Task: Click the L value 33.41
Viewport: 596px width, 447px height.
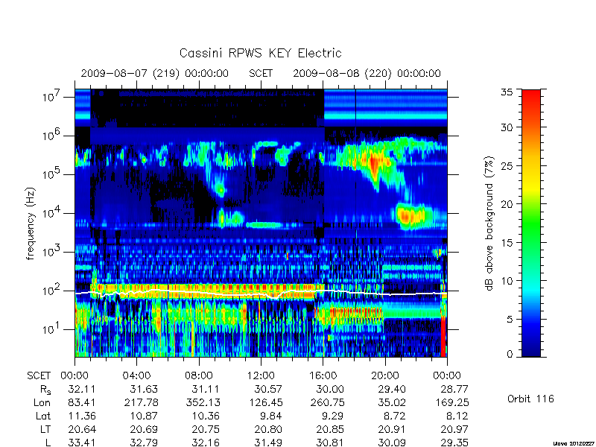Action: point(82,443)
